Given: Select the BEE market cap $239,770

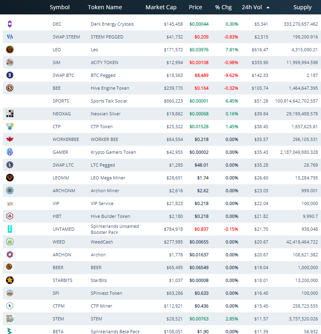Looking at the screenshot, I should point(173,88).
